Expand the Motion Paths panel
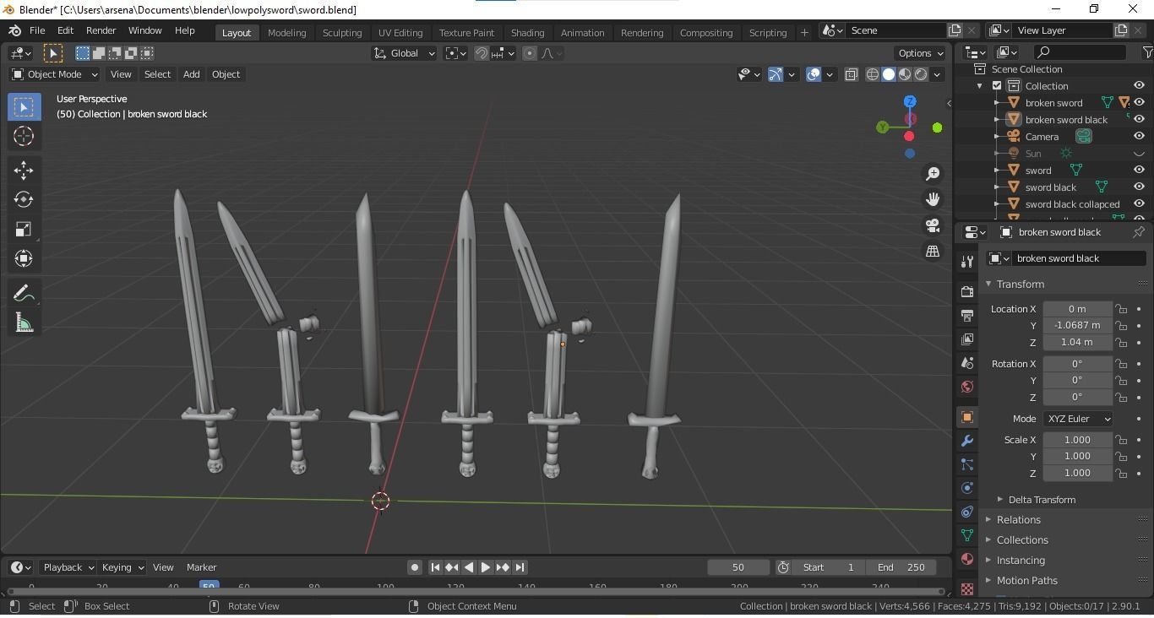The height and width of the screenshot is (618, 1154). pos(1026,580)
